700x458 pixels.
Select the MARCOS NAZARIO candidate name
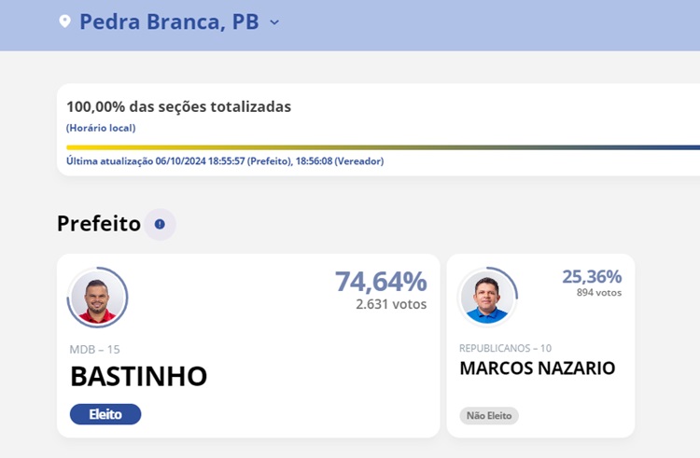(537, 368)
